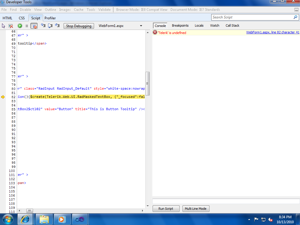Continue debugging with green play icon
300x225 pixels.
coord(20,26)
